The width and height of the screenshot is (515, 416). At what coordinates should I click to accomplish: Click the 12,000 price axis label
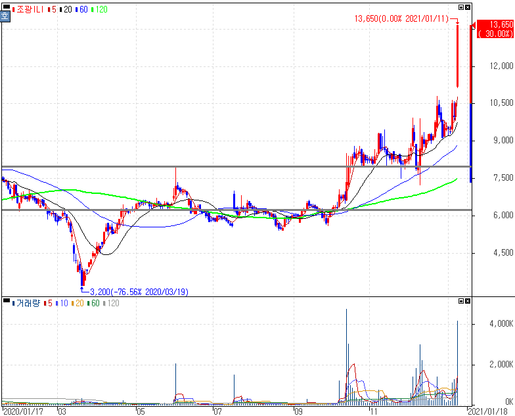pos(501,66)
